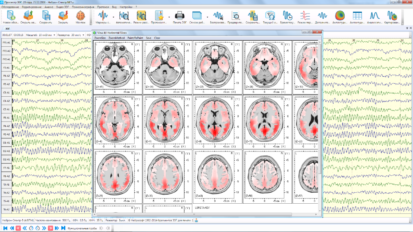Expand the Развертка 30 мм/с dropdown
Screen dimensions: 413x232
pyautogui.click(x=84, y=35)
